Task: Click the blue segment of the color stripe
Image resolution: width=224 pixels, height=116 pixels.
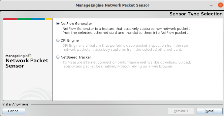Action: [x=38, y=19]
